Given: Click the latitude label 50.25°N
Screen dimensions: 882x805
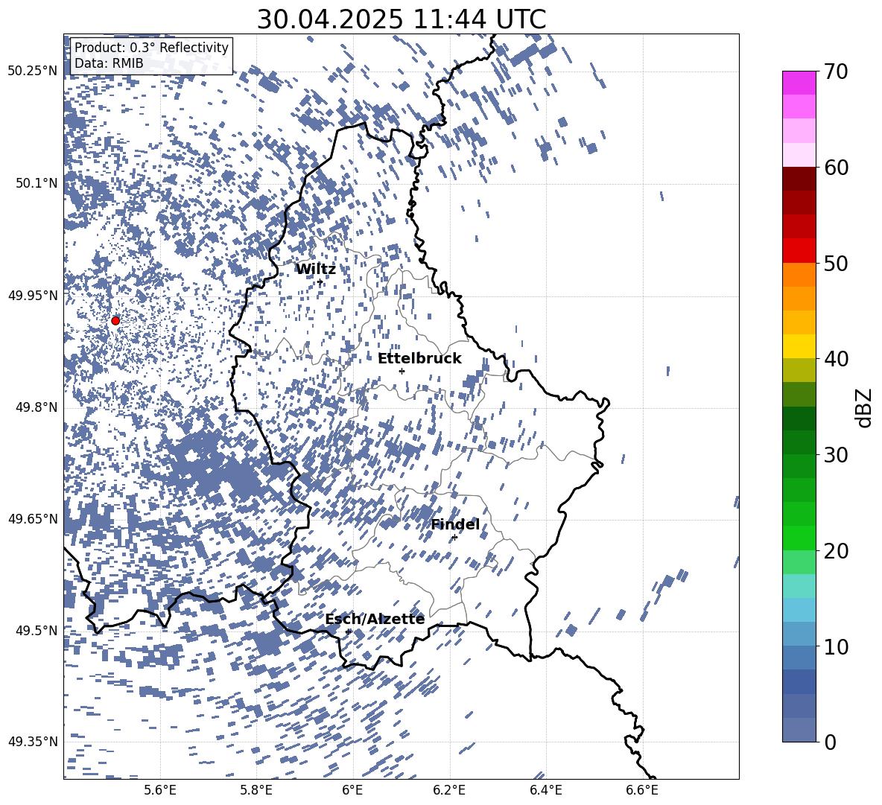Looking at the screenshot, I should point(34,71).
